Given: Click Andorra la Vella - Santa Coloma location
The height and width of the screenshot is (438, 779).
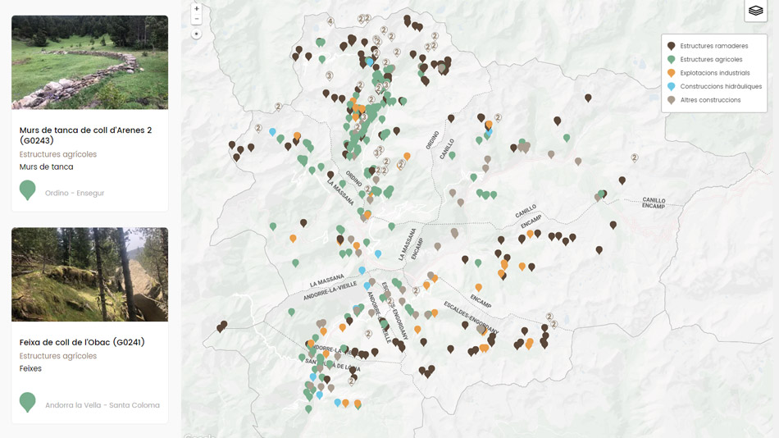Looking at the screenshot, I should 102,405.
